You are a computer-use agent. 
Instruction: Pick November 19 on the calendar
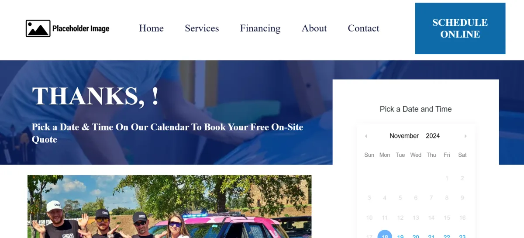pyautogui.click(x=400, y=235)
